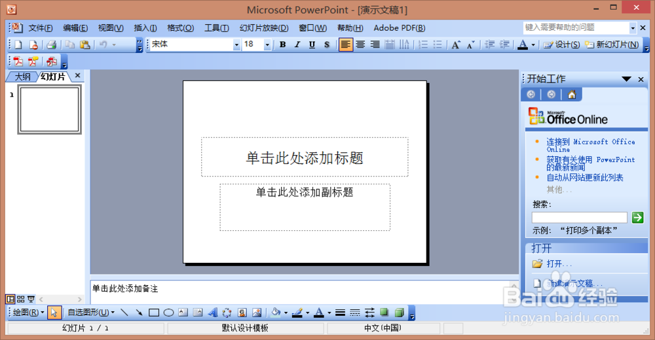Open the 自选图形 AutoShapes dropdown

[x=91, y=313]
